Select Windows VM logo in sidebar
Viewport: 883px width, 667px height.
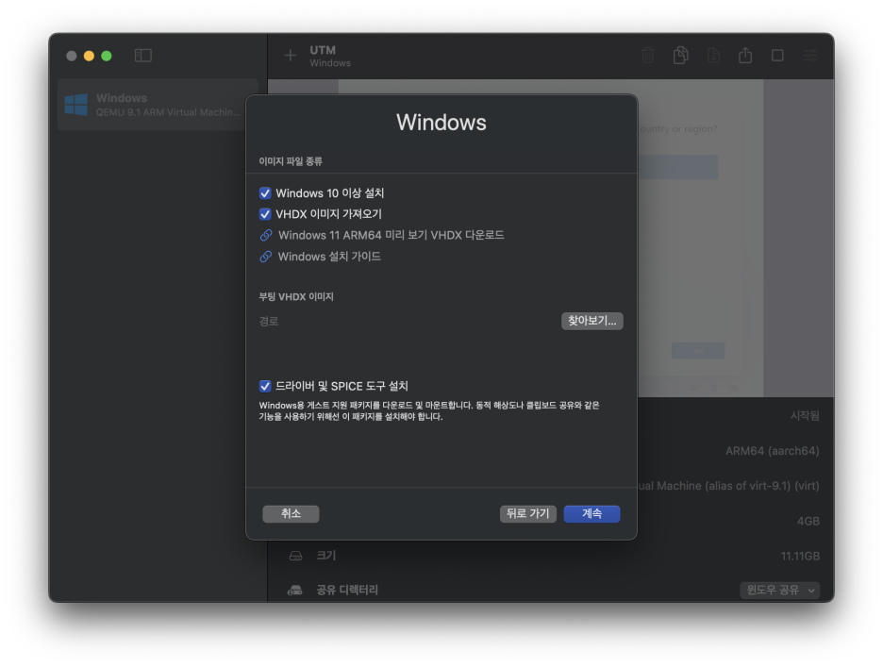tap(76, 105)
